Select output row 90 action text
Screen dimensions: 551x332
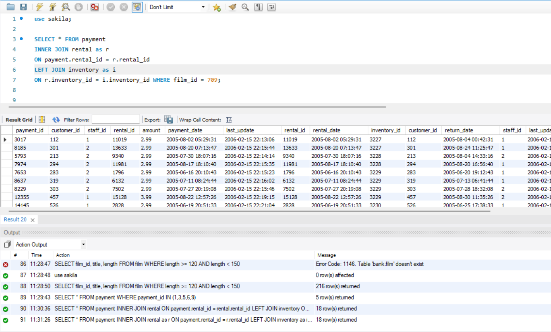click(x=182, y=308)
